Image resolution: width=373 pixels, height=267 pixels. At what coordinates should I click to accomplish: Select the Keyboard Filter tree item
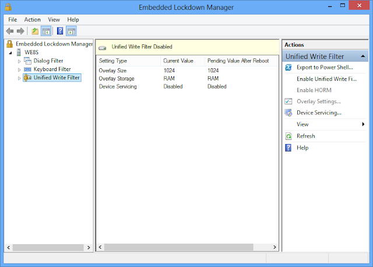52,69
